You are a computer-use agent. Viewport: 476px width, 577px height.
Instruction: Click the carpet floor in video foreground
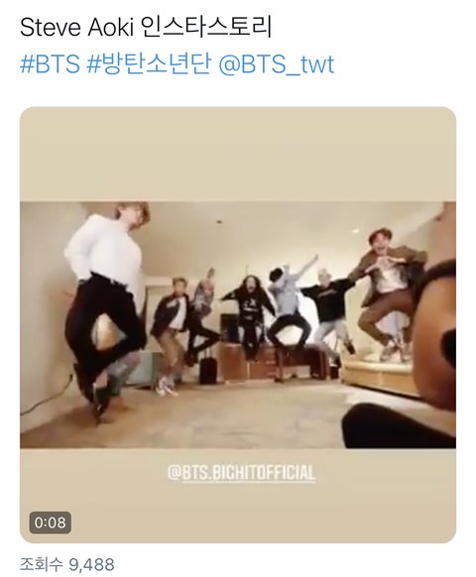(221, 415)
